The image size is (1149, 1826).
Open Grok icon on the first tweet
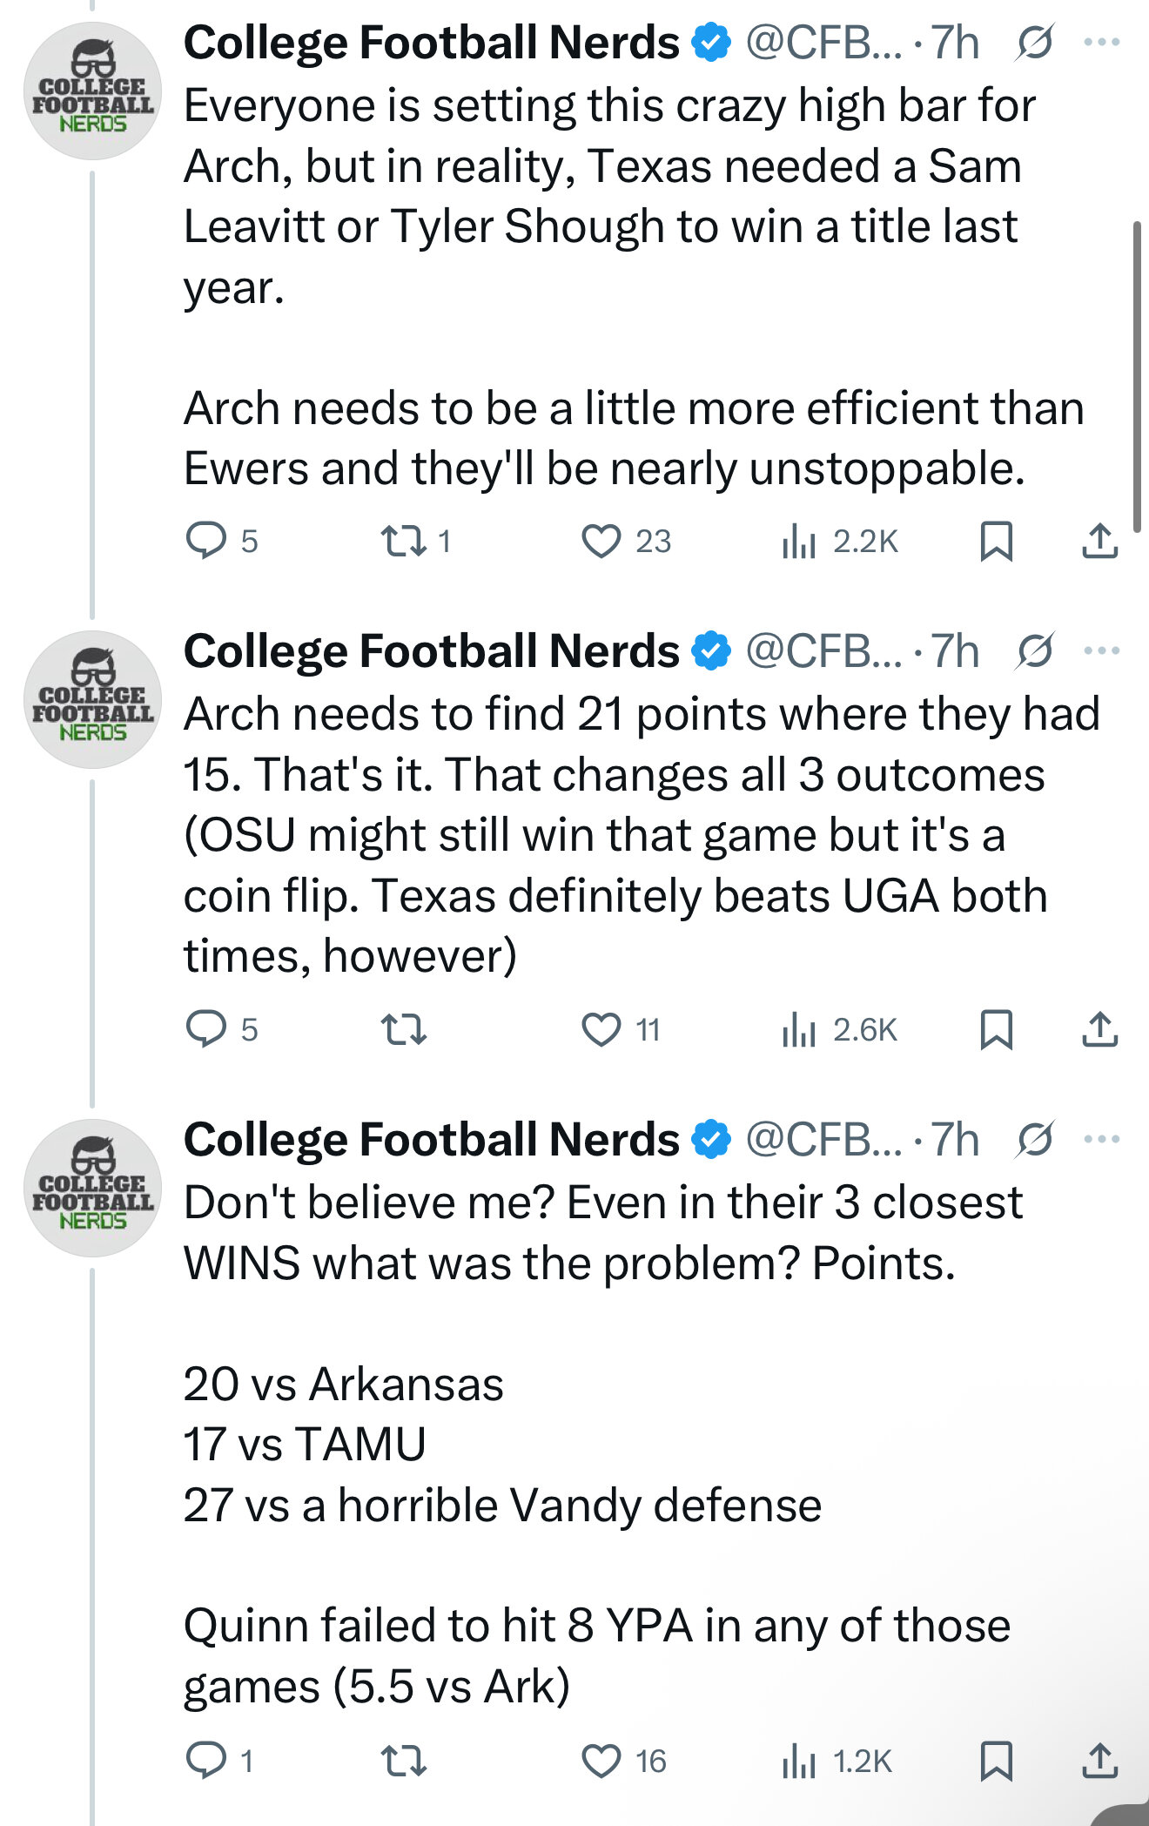coord(1035,42)
